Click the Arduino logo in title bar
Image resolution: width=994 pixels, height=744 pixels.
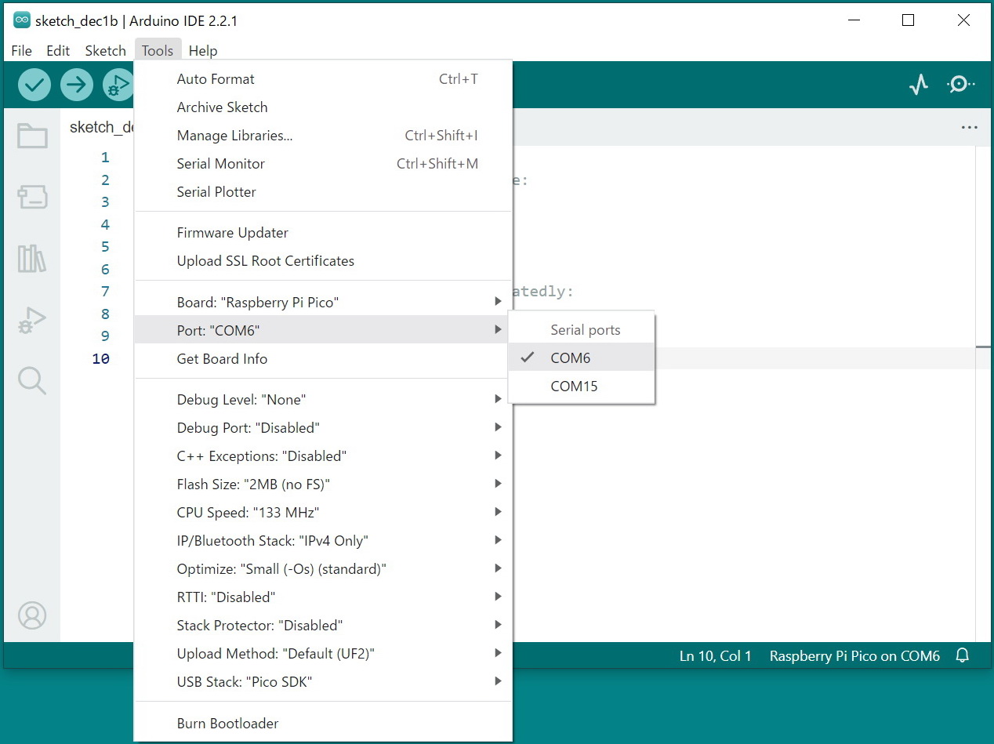22,20
